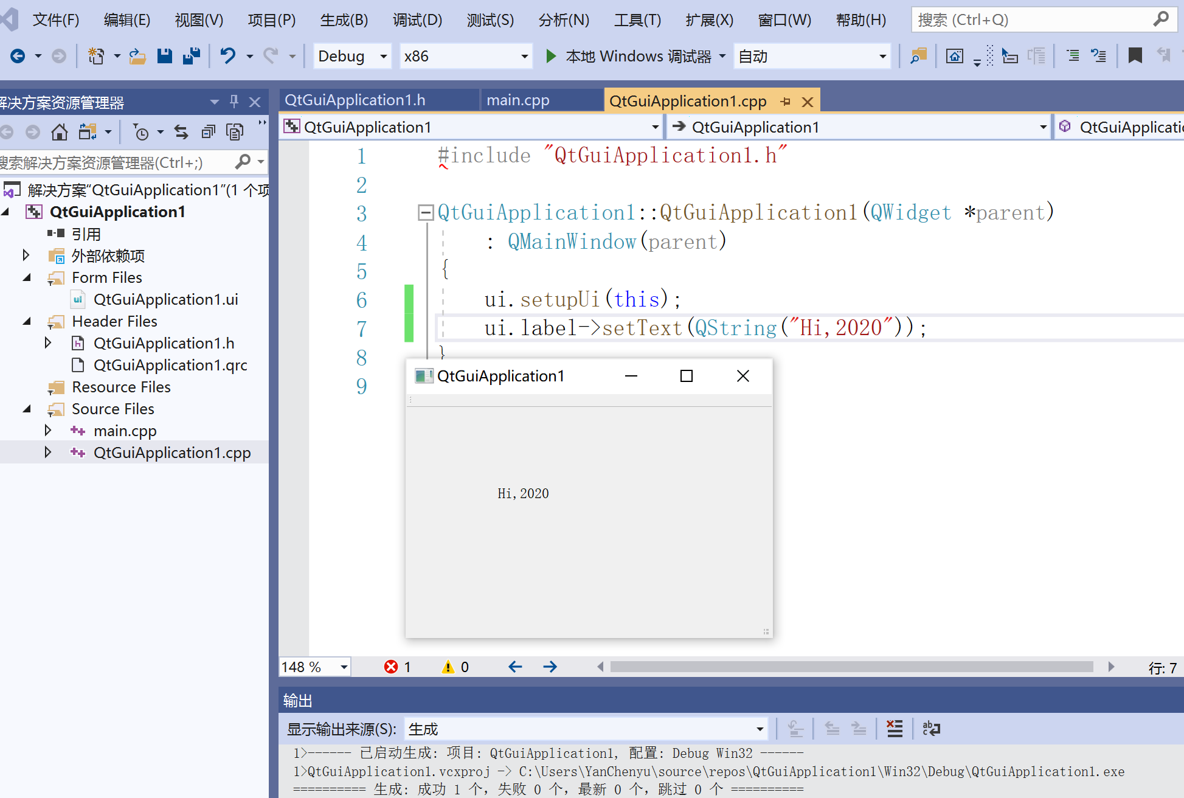Pin the Solution Explorer panel
The image size is (1184, 798).
coord(234,102)
